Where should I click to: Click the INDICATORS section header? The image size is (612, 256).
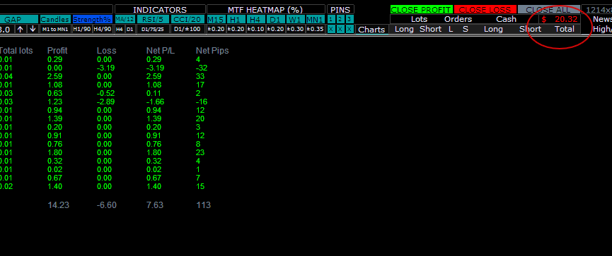click(x=160, y=10)
